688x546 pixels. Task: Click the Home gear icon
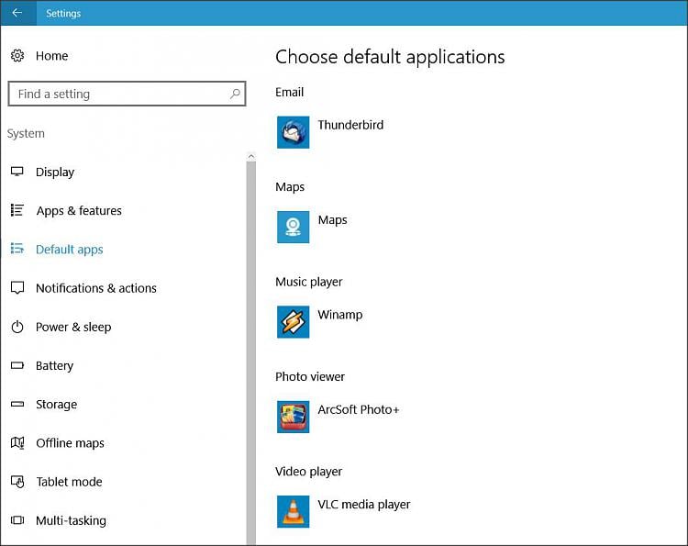[17, 56]
